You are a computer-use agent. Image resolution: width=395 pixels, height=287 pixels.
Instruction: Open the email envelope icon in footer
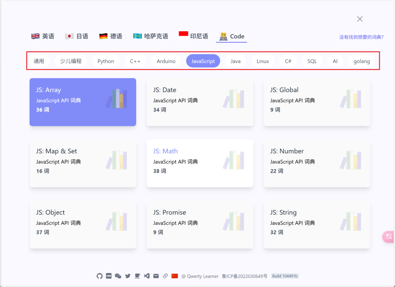[156, 276]
